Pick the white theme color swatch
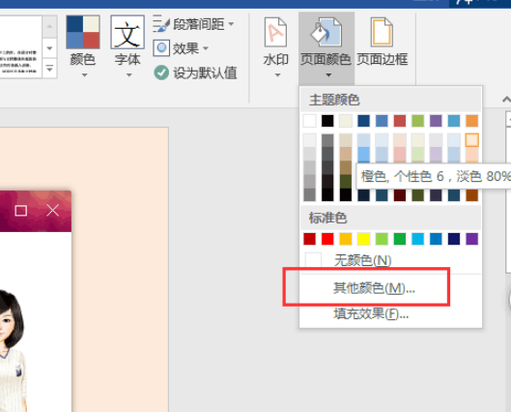This screenshot has width=511, height=412. (310, 121)
